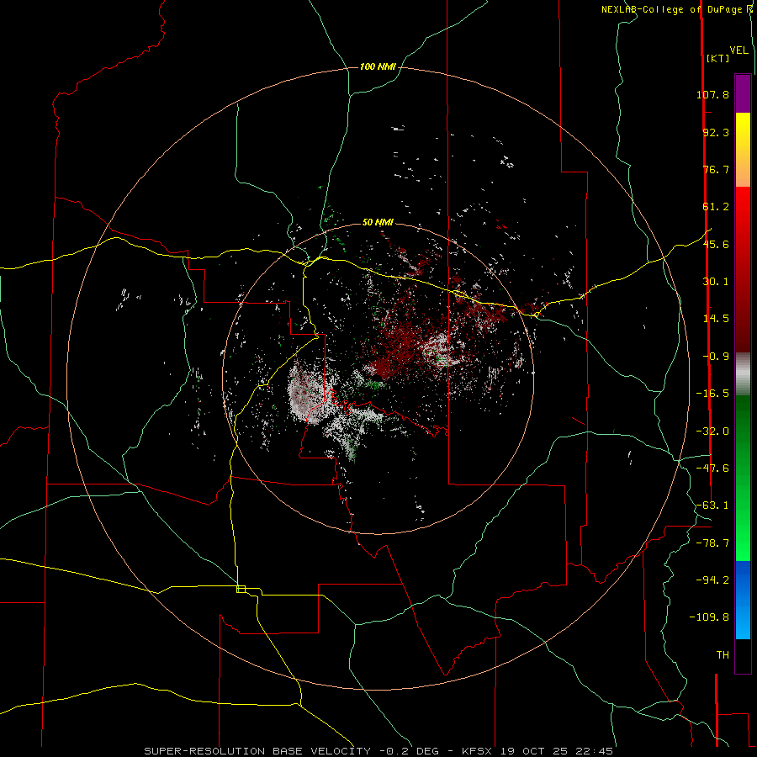Click the TH label on the legend

click(723, 654)
